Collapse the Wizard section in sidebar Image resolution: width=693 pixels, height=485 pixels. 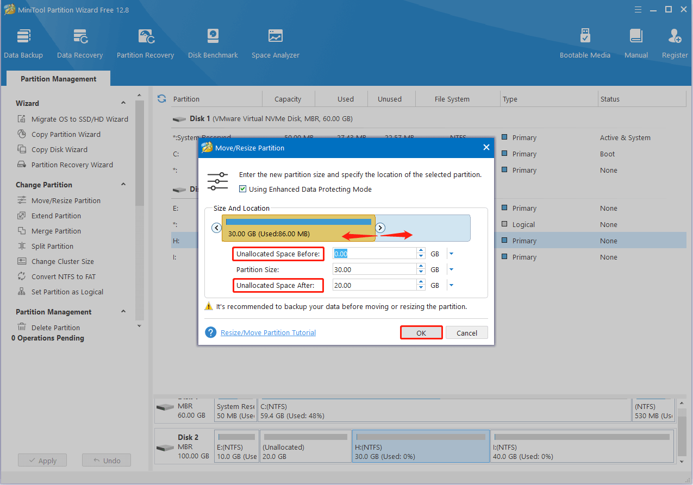pos(123,103)
